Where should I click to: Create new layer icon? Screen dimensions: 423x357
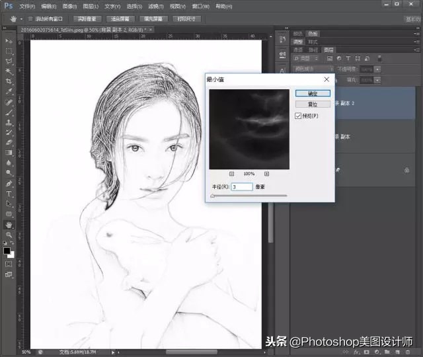point(397,352)
